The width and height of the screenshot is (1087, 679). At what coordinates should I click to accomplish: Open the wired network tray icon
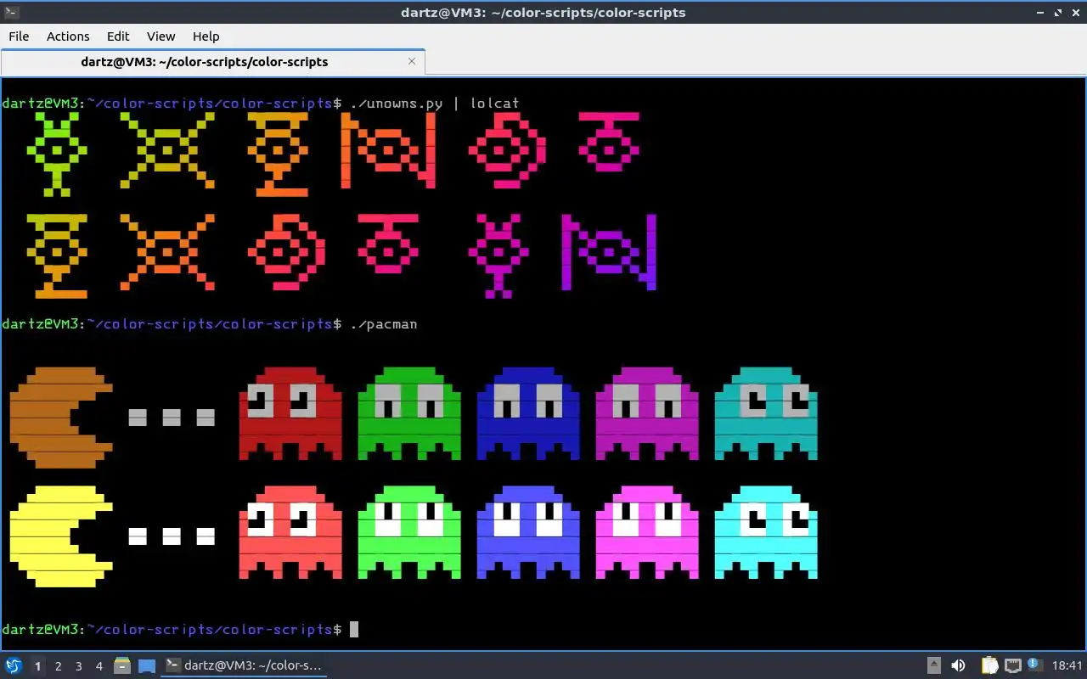pyautogui.click(x=1012, y=665)
